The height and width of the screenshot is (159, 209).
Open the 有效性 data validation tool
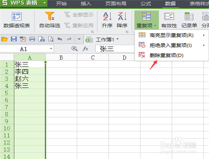point(169,20)
